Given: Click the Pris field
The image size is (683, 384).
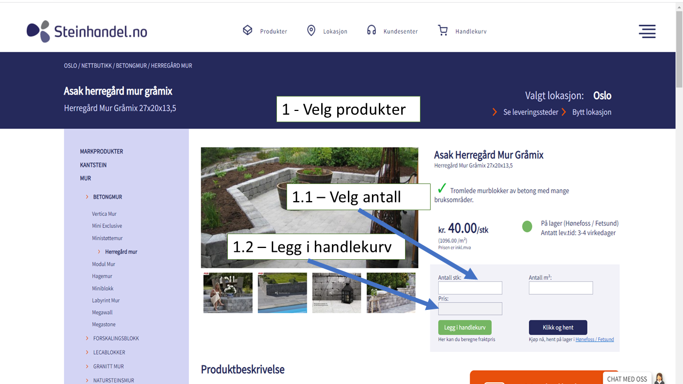Looking at the screenshot, I should [x=470, y=309].
